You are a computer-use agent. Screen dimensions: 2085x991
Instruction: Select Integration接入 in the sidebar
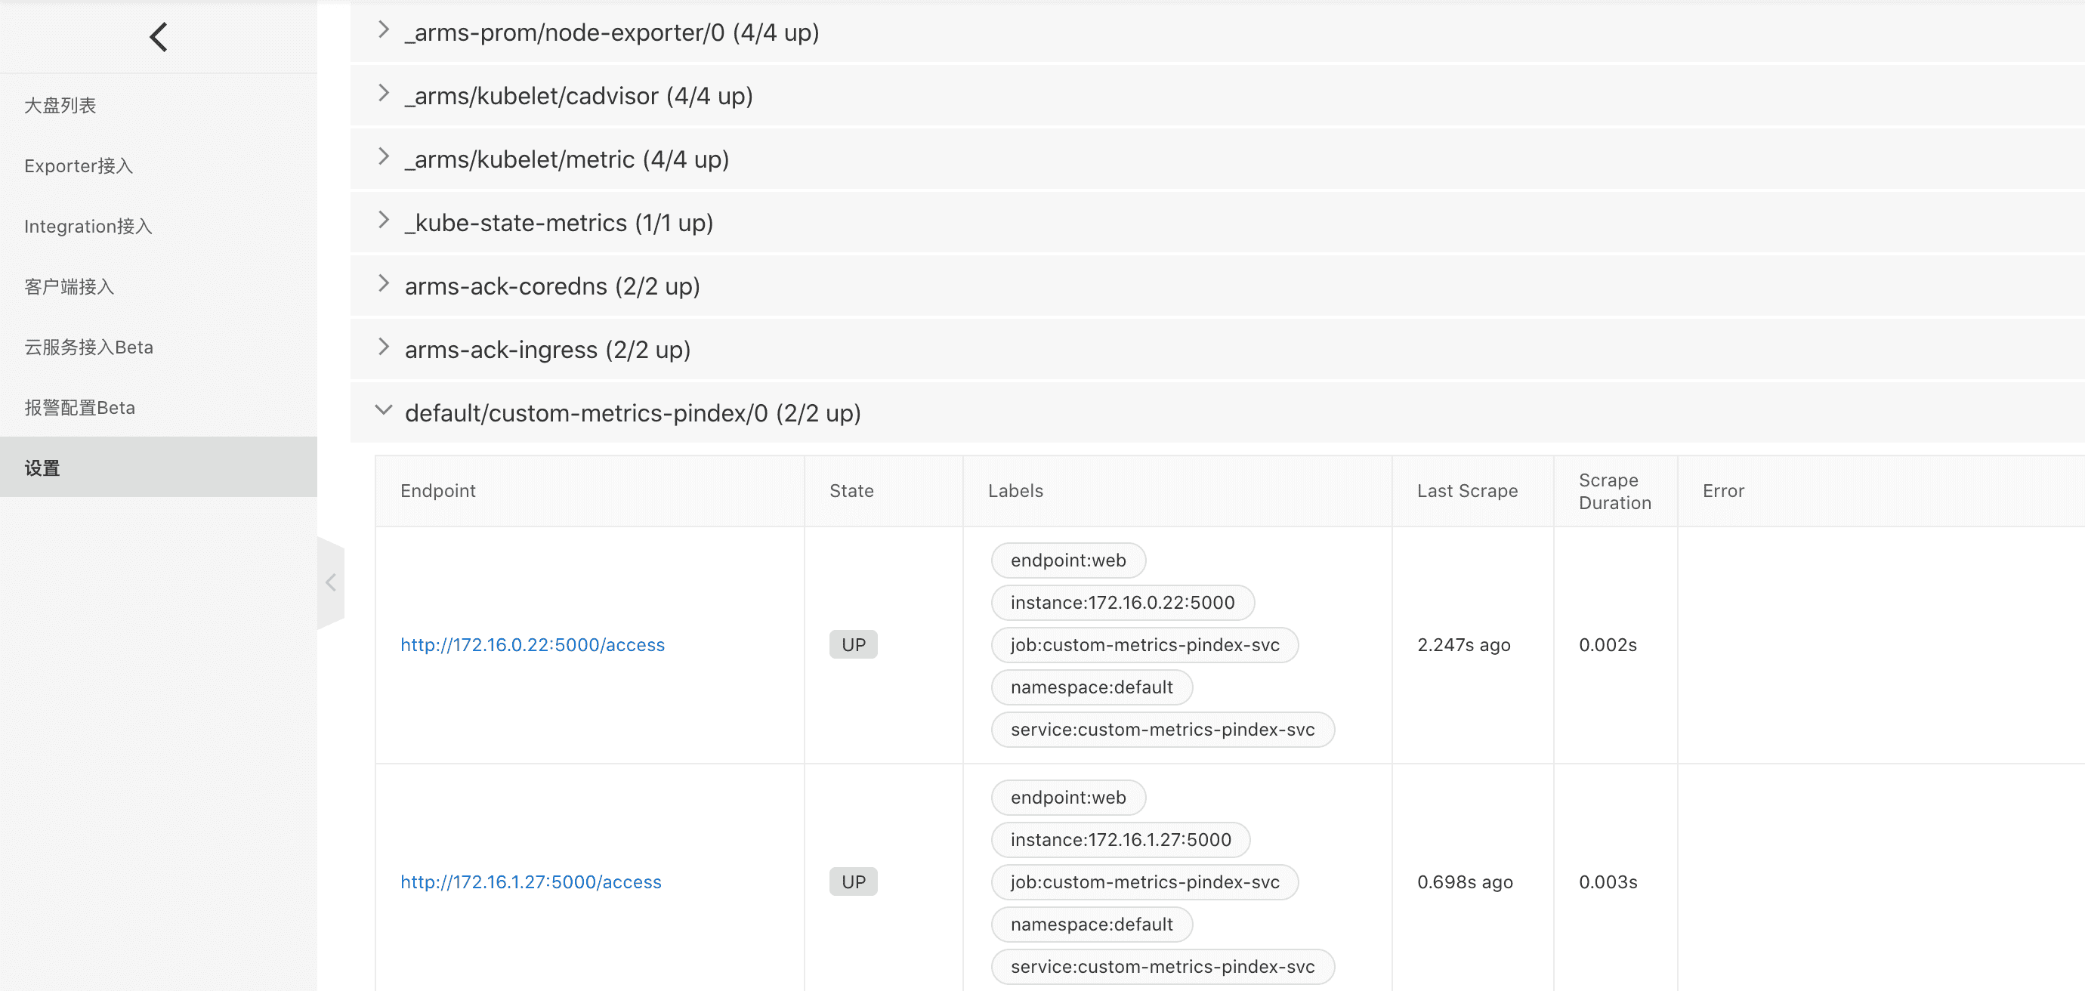pos(88,227)
